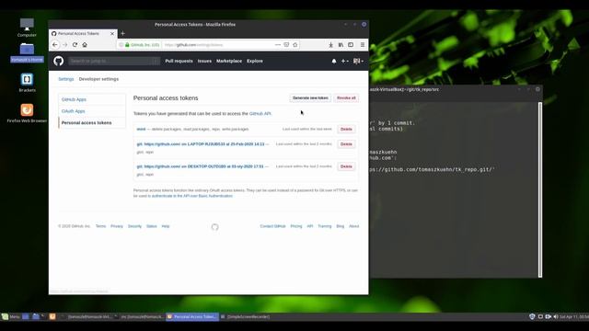Click site information icon beside padlock
589x331 pixels.
[121, 45]
